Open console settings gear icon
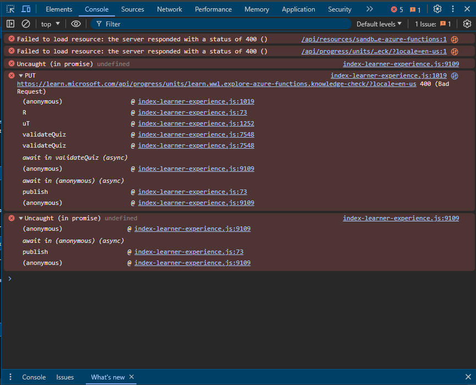 467,24
